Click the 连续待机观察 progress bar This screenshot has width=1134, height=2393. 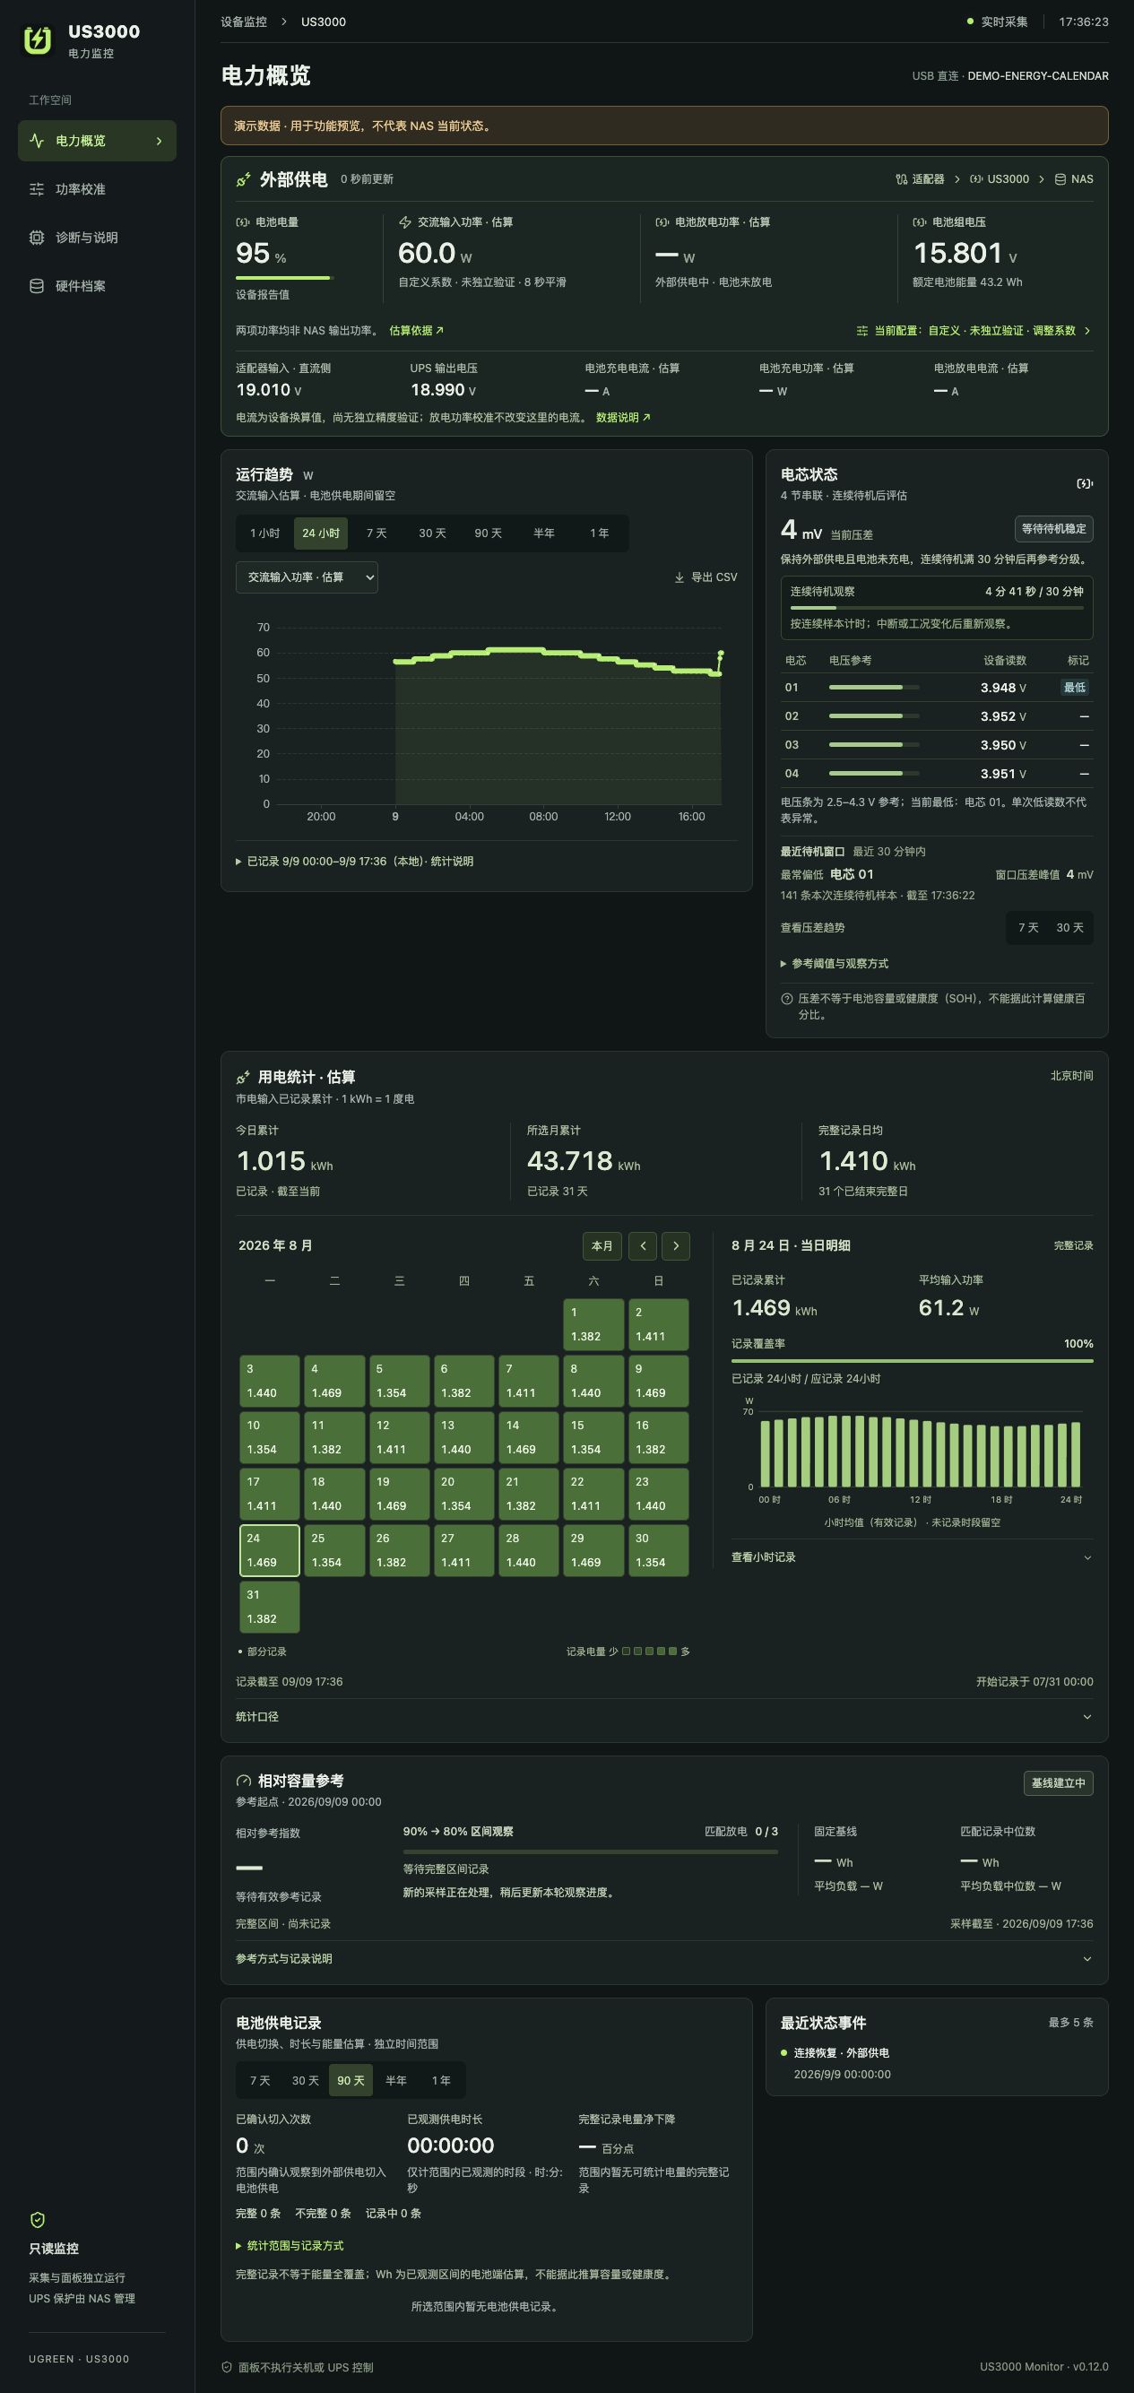936,607
